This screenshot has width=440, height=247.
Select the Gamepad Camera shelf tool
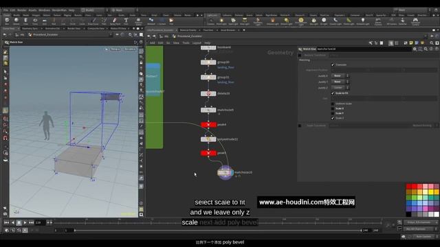pos(415,21)
